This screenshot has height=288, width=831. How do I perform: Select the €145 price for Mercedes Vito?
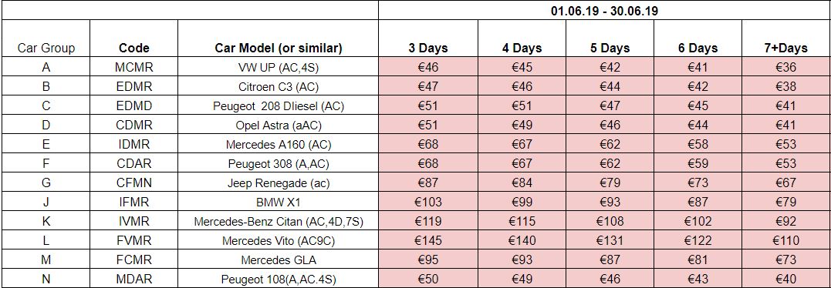click(428, 240)
